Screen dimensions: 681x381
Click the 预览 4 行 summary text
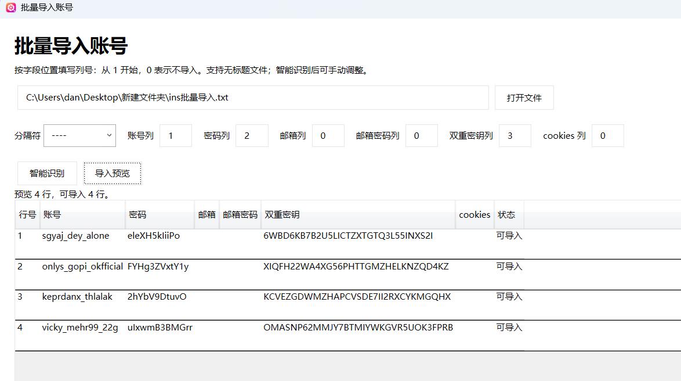click(x=61, y=195)
